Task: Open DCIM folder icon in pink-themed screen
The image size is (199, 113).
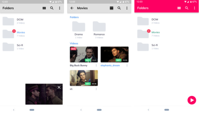Action: 143,21
